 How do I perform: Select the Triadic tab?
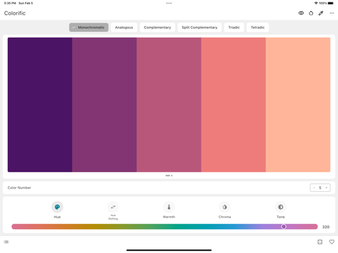pos(234,28)
